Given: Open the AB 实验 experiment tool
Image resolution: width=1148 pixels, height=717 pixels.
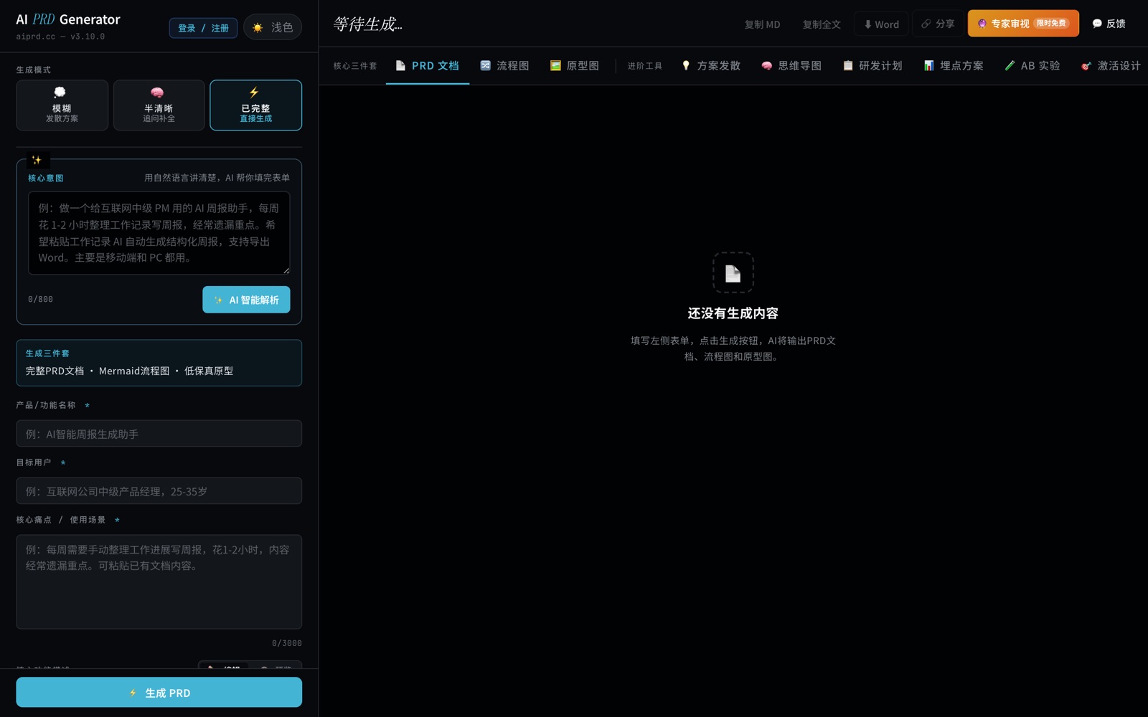Looking at the screenshot, I should pyautogui.click(x=1031, y=65).
